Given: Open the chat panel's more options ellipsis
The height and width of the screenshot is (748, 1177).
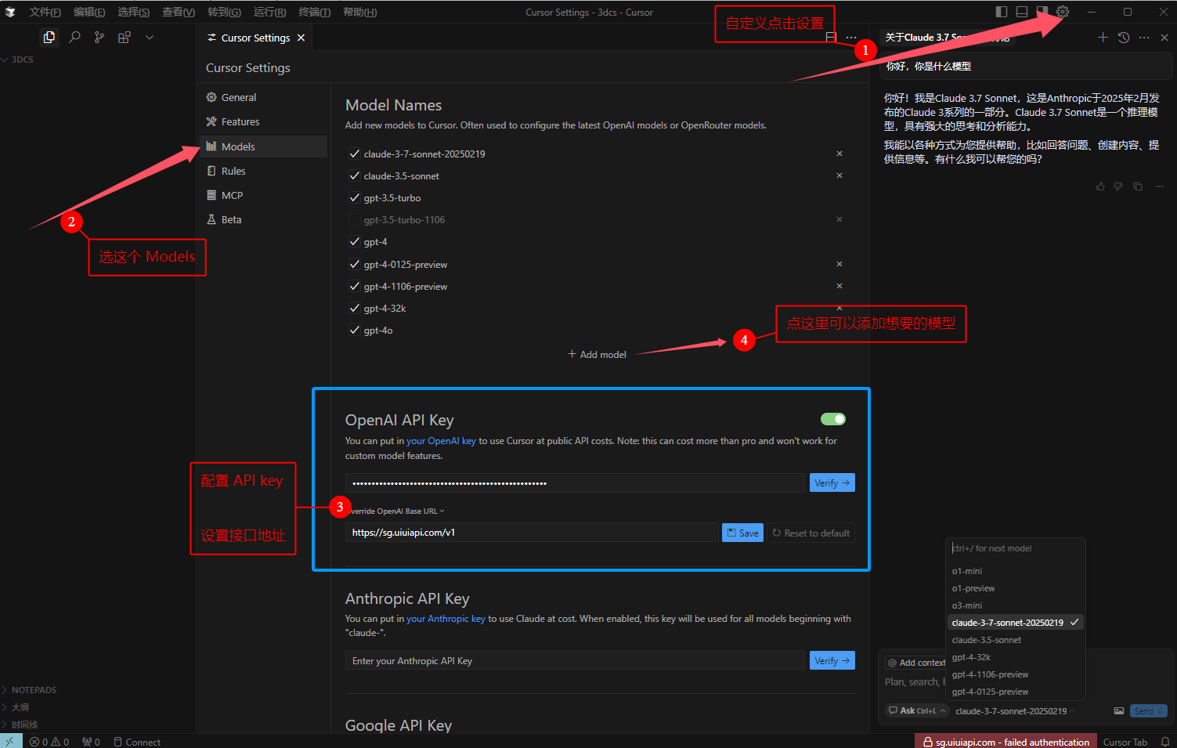Looking at the screenshot, I should tap(1144, 38).
